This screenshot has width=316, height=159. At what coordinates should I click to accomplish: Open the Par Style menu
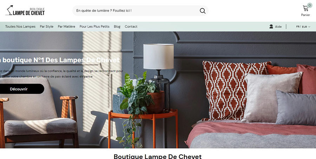tap(47, 27)
